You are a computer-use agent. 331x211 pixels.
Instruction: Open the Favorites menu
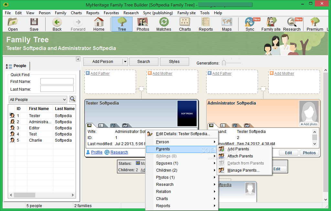click(111, 13)
